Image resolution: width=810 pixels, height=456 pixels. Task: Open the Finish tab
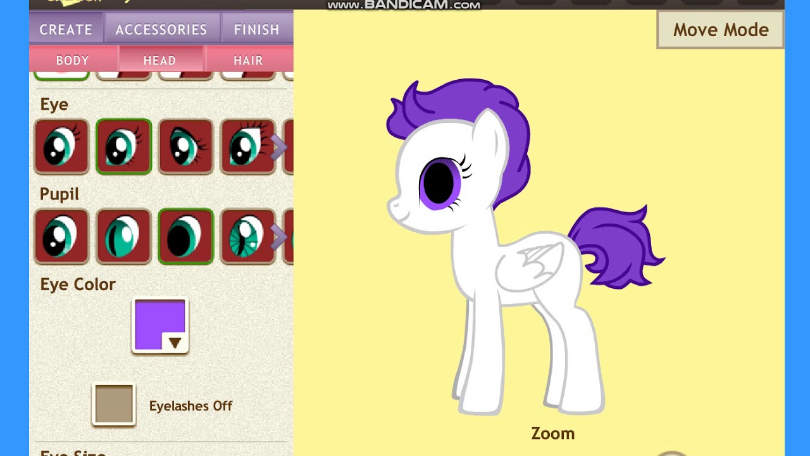[256, 29]
